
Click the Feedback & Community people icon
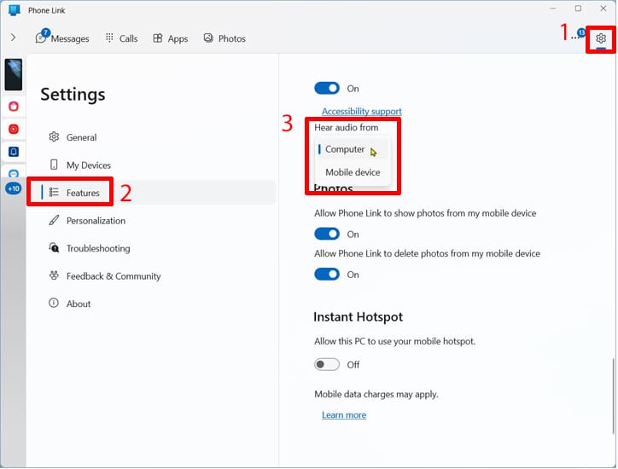(x=54, y=275)
